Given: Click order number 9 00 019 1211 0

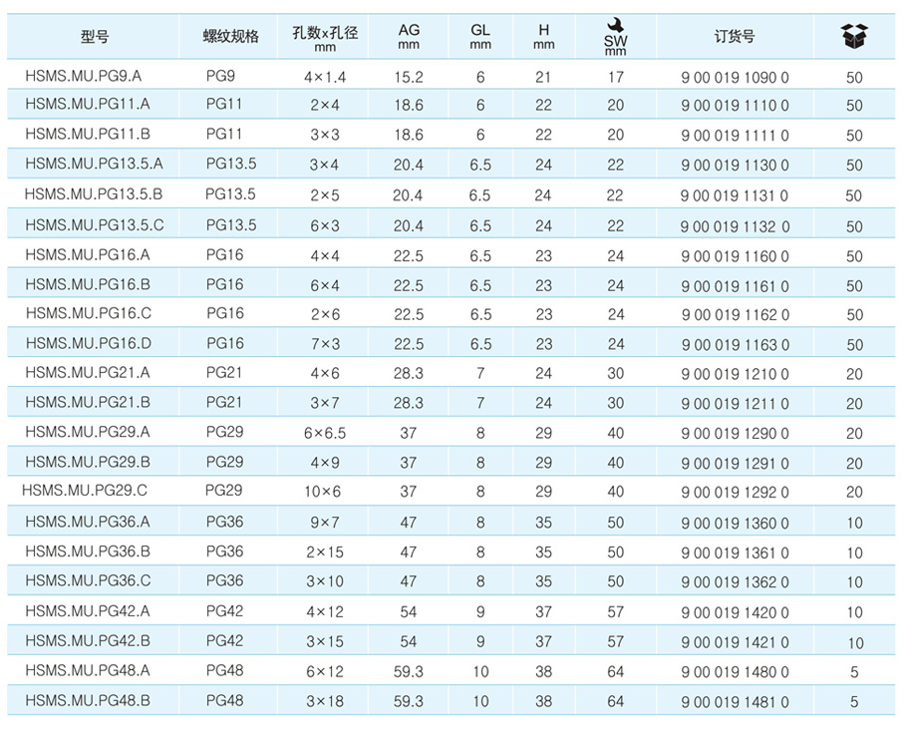Looking at the screenshot, I should pyautogui.click(x=735, y=403).
